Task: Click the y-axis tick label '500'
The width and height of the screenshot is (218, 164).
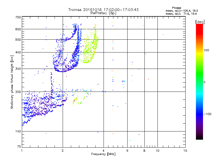Action: [x=18, y=40]
